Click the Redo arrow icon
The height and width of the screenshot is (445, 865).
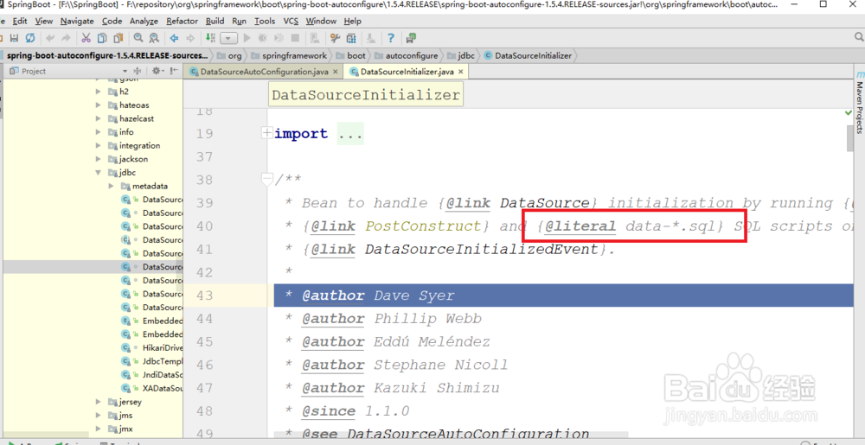pyautogui.click(x=67, y=38)
